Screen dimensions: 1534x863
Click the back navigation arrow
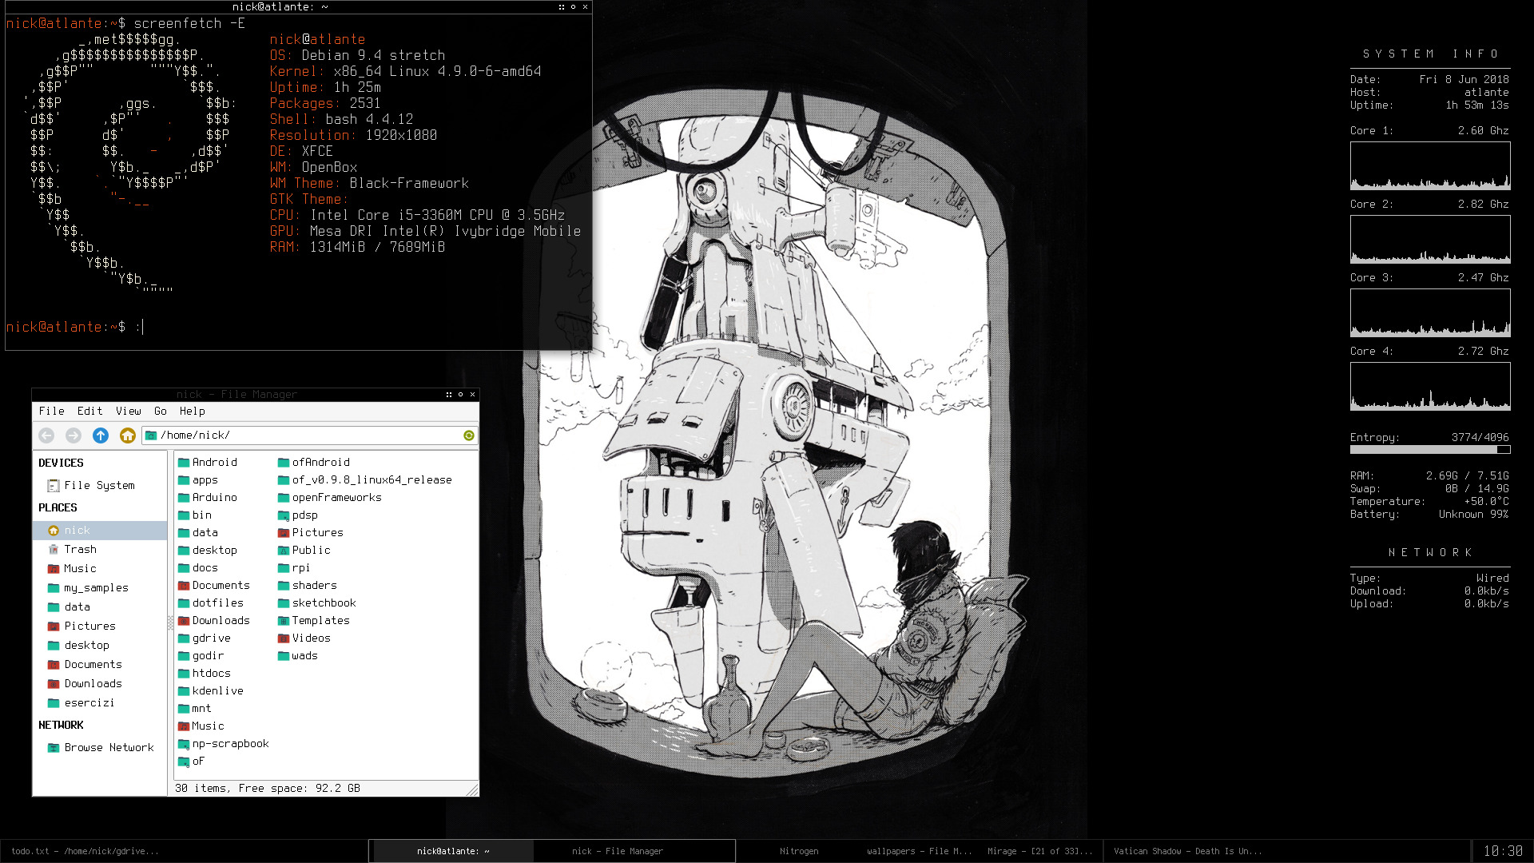[46, 435]
